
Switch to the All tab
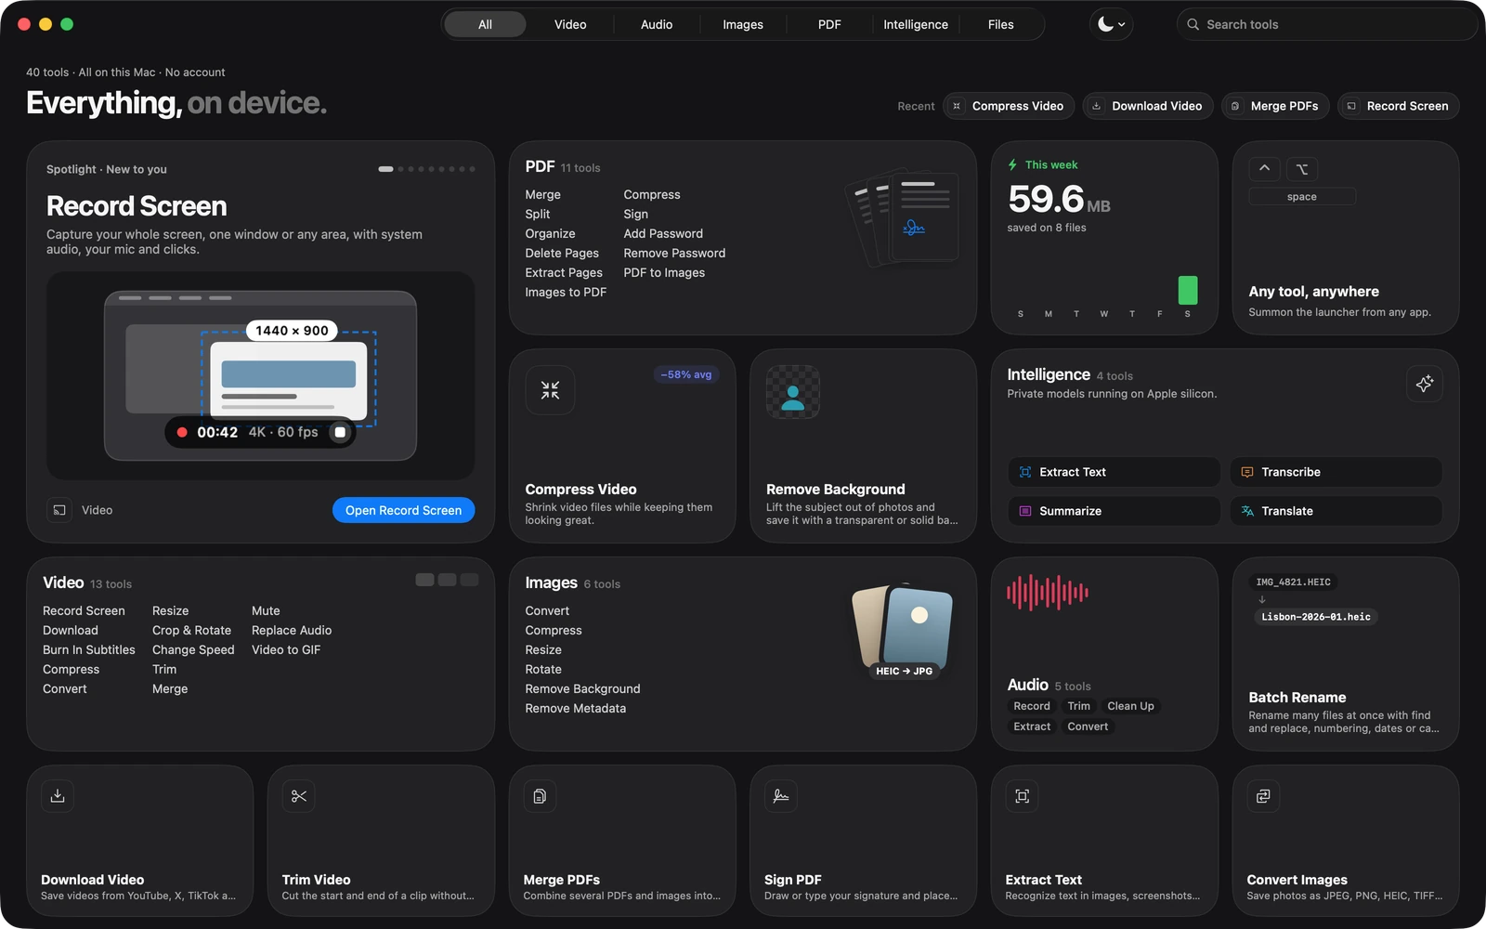click(x=485, y=24)
